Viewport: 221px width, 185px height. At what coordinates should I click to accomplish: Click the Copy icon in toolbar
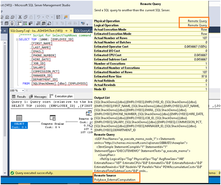click(26, 17)
